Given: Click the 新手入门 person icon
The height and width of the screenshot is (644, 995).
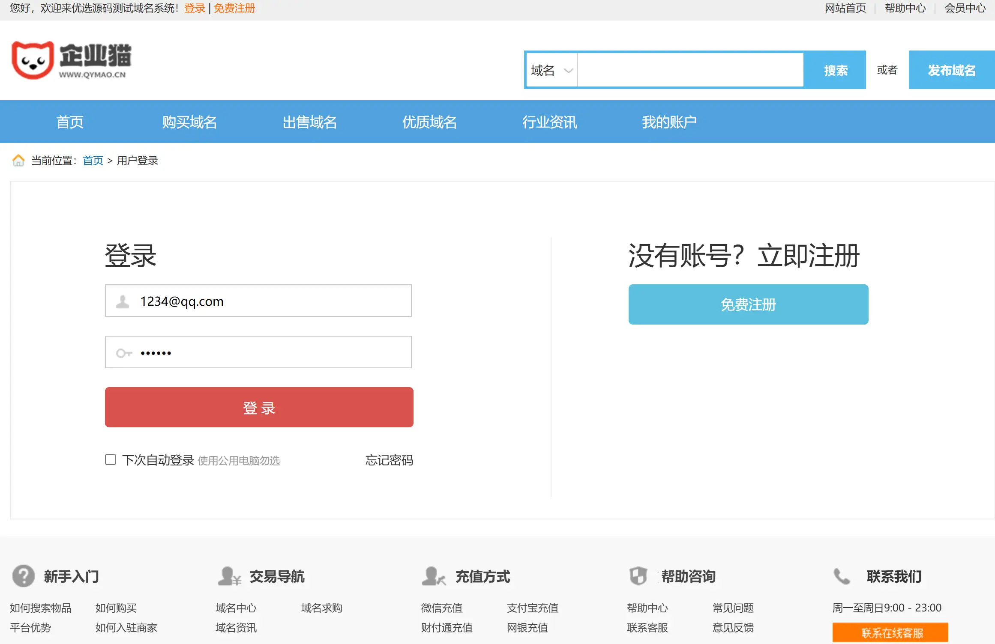Looking at the screenshot, I should [x=23, y=576].
